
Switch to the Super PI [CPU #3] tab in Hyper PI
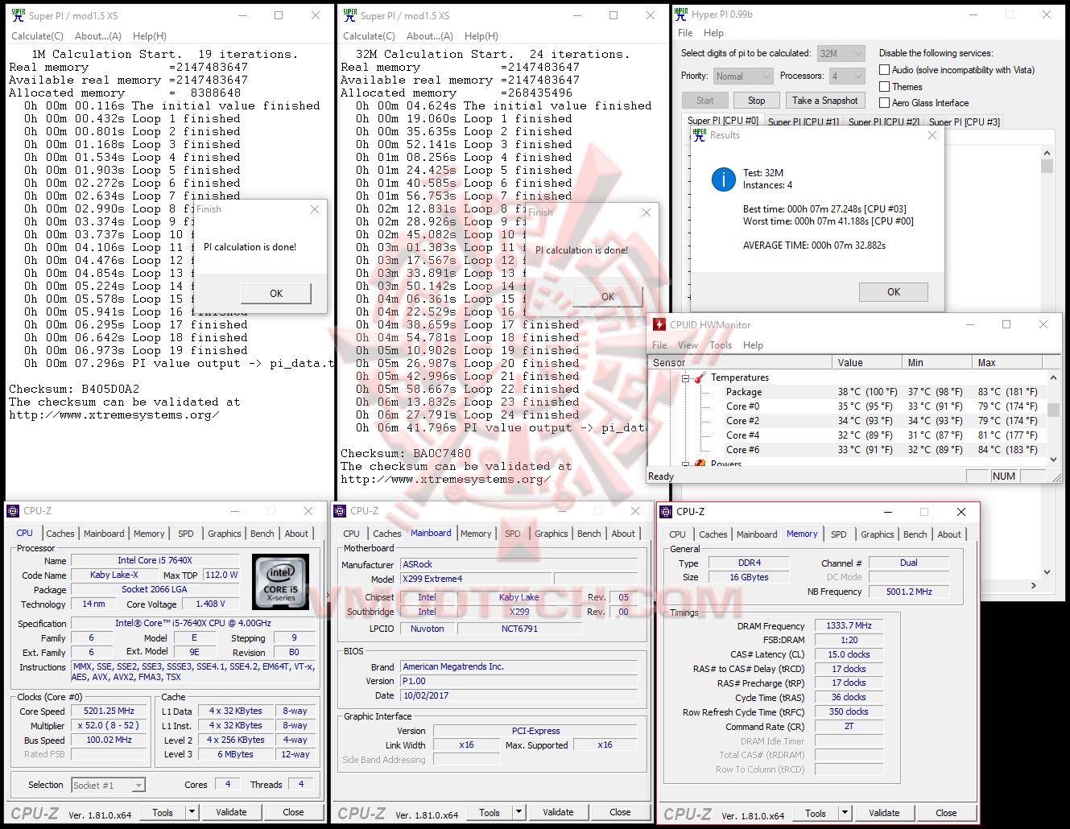click(x=965, y=122)
